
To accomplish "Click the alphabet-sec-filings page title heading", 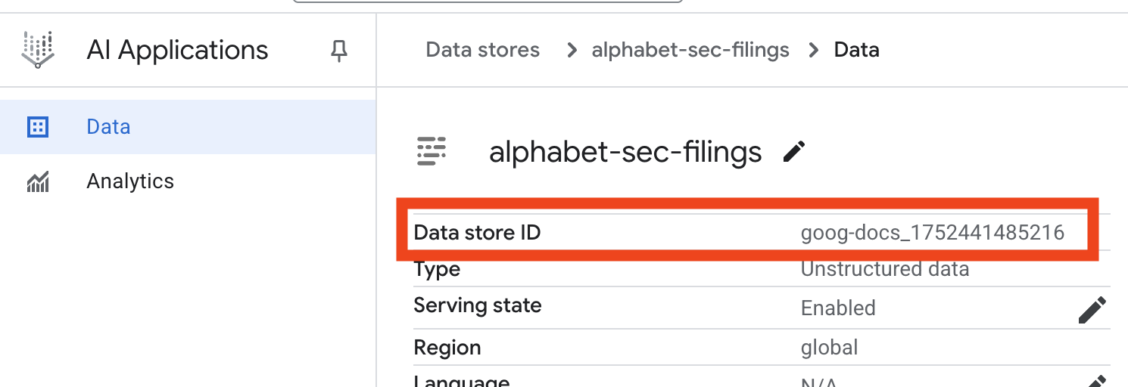I will 625,152.
